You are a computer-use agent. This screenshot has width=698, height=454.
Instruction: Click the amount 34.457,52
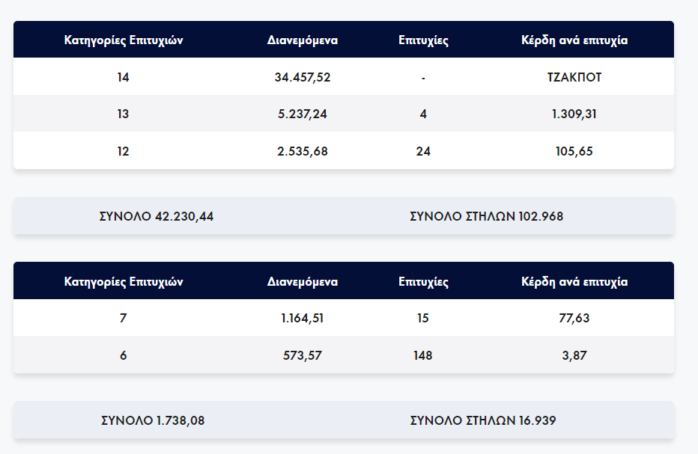(x=303, y=77)
